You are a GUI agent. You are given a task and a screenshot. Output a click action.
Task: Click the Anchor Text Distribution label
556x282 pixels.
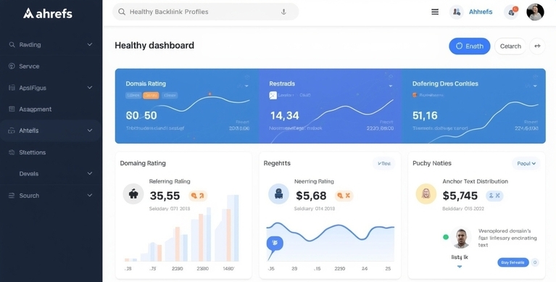click(475, 181)
